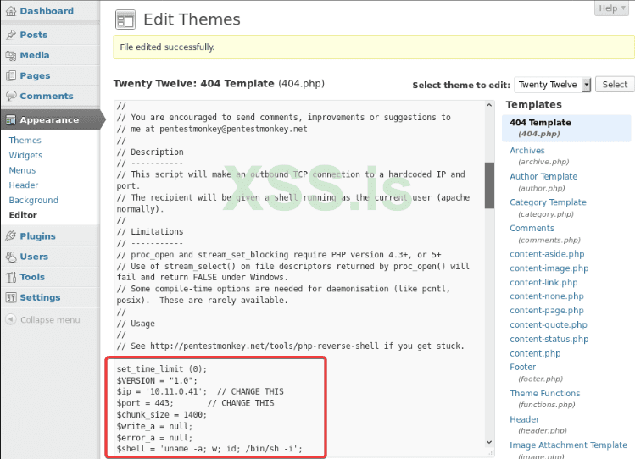635x459 pixels.
Task: Open the Media menu
Action: pyautogui.click(x=35, y=55)
